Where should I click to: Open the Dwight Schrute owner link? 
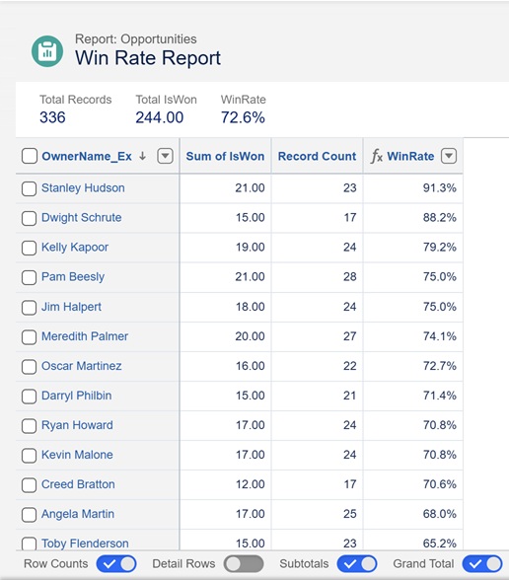[81, 217]
